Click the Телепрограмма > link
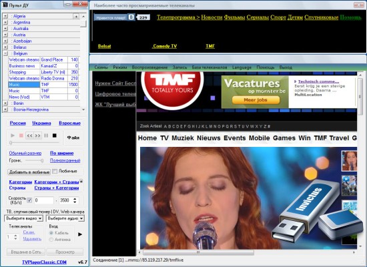The height and width of the screenshot is (267, 367). click(178, 17)
